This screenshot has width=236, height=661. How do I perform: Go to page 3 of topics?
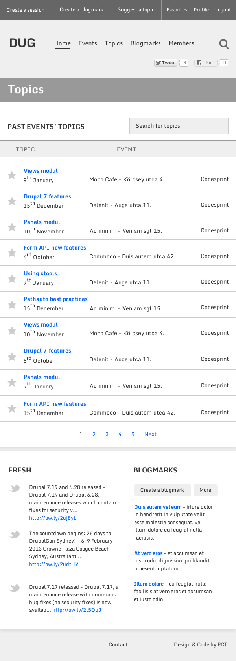pyautogui.click(x=107, y=434)
